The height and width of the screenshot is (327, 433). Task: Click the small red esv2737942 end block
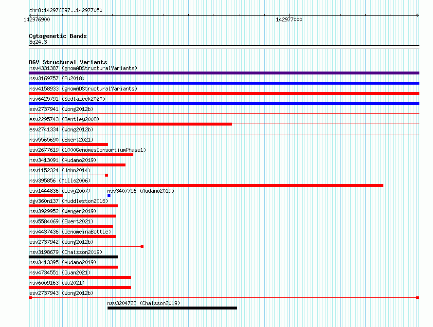point(142,247)
